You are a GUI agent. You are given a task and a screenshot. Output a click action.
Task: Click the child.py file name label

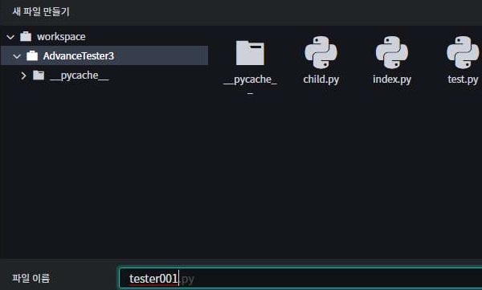click(321, 80)
